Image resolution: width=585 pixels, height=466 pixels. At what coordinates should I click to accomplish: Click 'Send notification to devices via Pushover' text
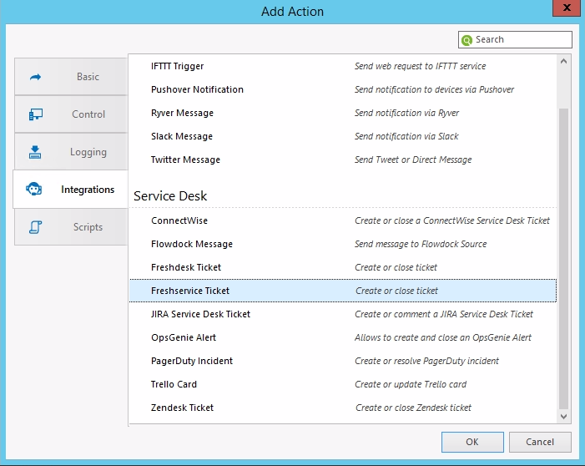[x=434, y=89]
